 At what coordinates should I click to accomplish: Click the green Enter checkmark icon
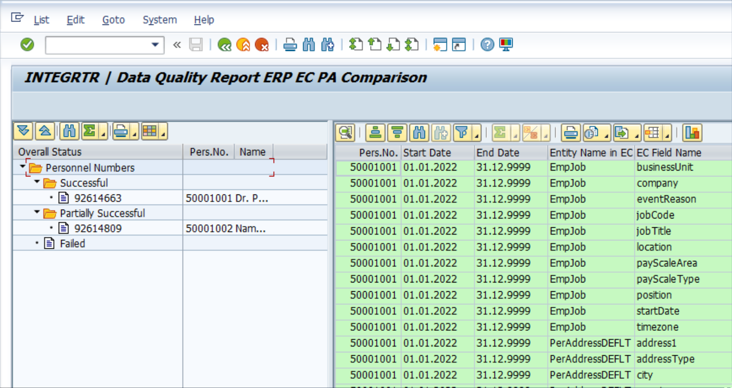27,45
